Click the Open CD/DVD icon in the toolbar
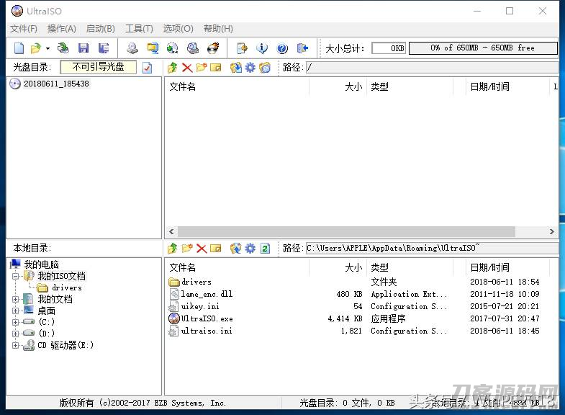565x415 pixels. tap(63, 48)
